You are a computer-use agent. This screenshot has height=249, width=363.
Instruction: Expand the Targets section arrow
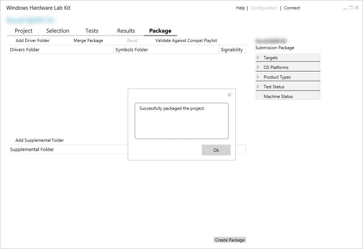(x=258, y=57)
